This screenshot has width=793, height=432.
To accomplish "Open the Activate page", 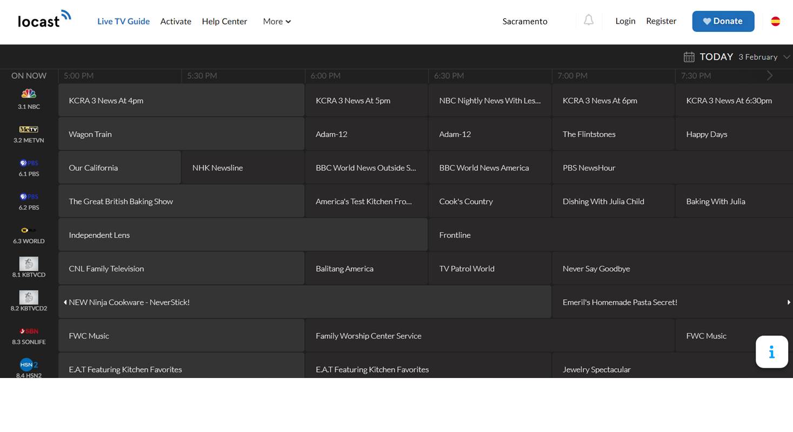I will click(176, 22).
